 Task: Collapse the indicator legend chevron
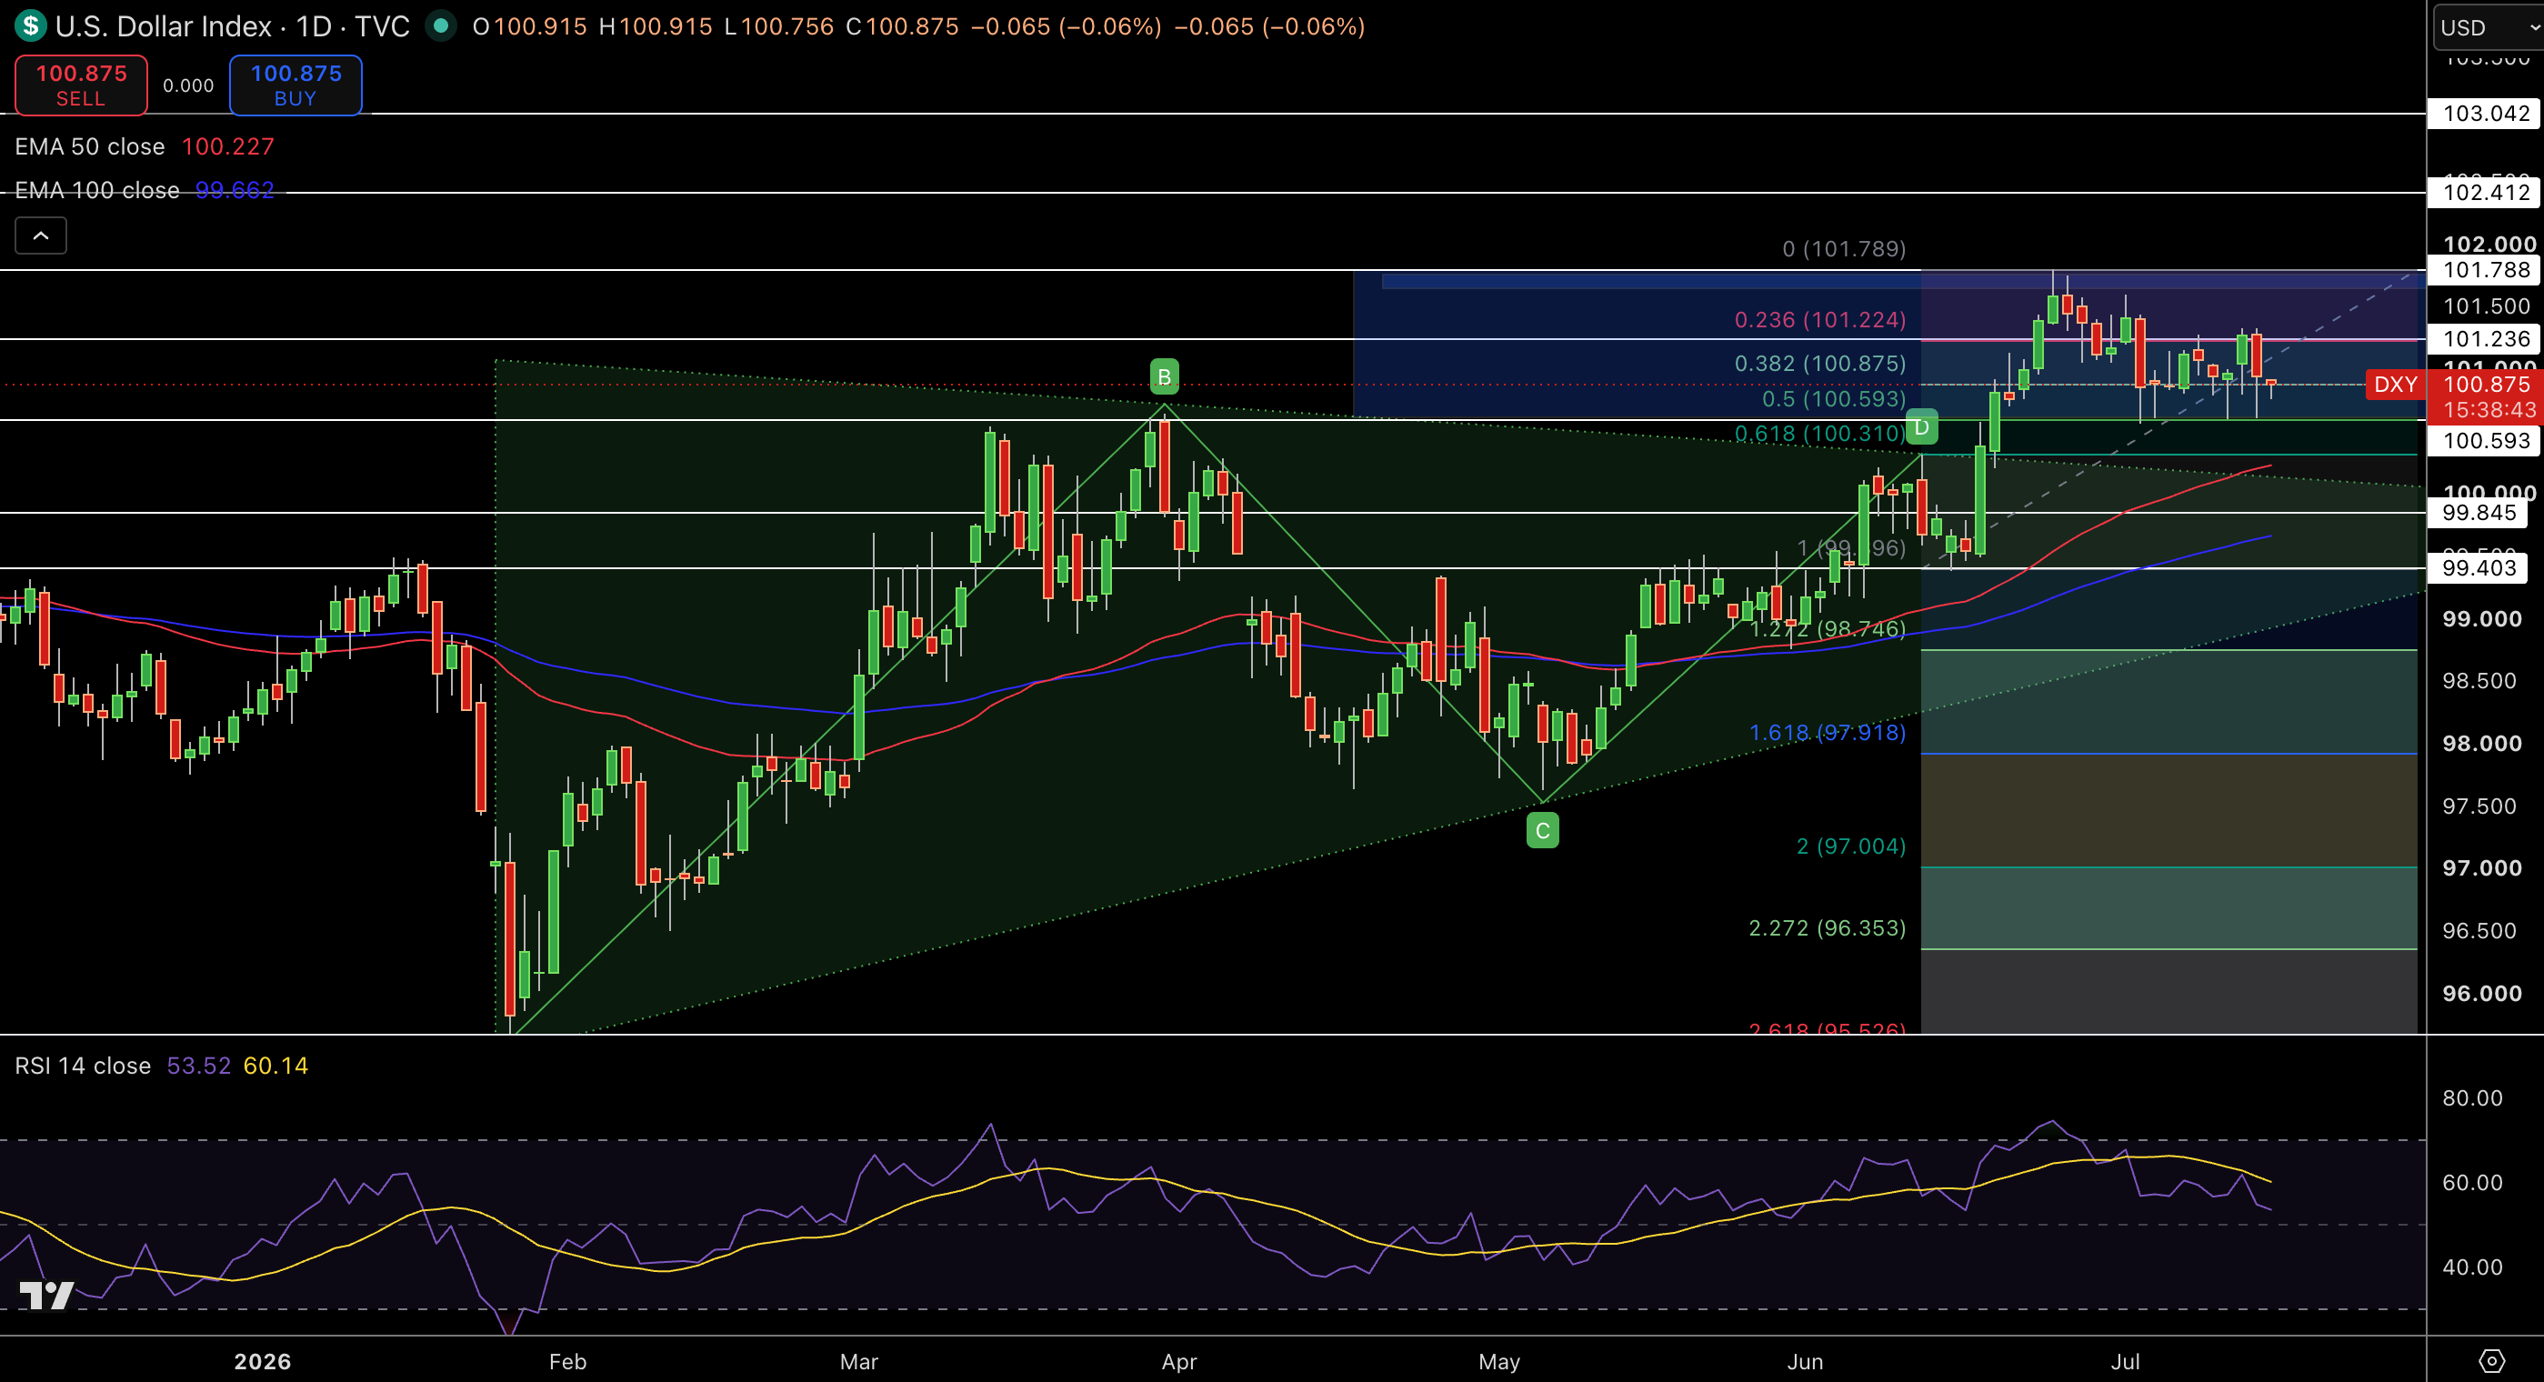coord(41,236)
